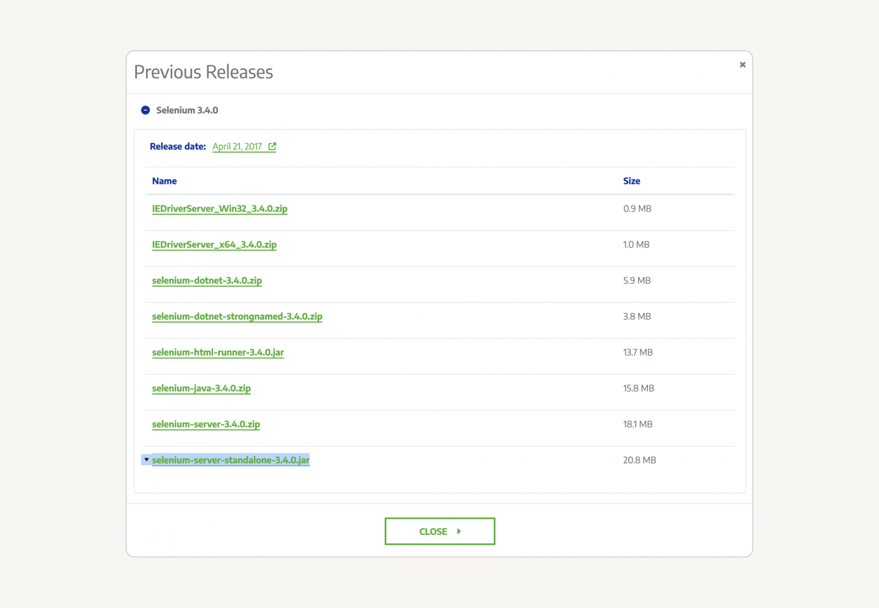Select the 20.8 MB size value
879x608 pixels.
tap(640, 461)
